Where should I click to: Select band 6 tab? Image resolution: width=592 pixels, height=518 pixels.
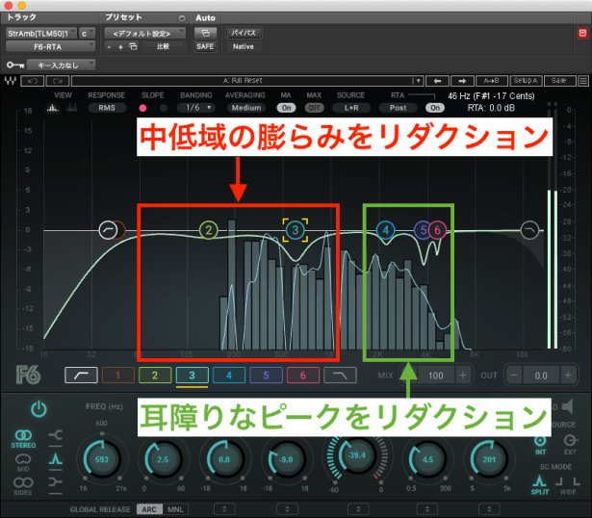303,376
